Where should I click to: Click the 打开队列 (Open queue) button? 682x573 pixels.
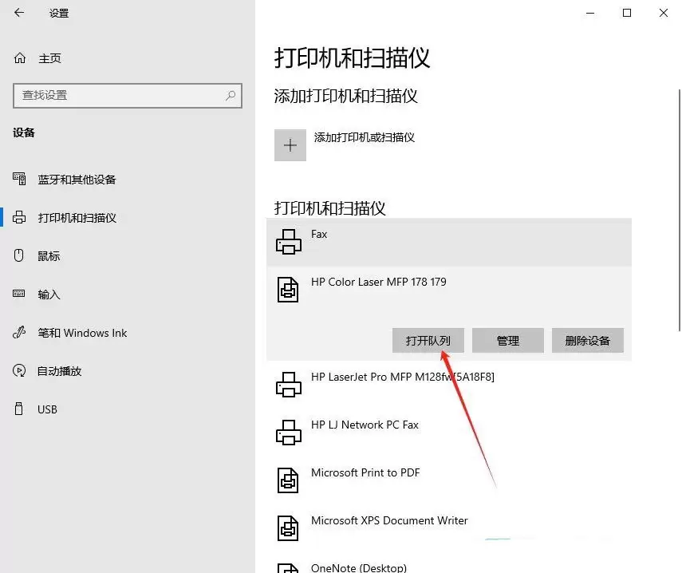(428, 340)
